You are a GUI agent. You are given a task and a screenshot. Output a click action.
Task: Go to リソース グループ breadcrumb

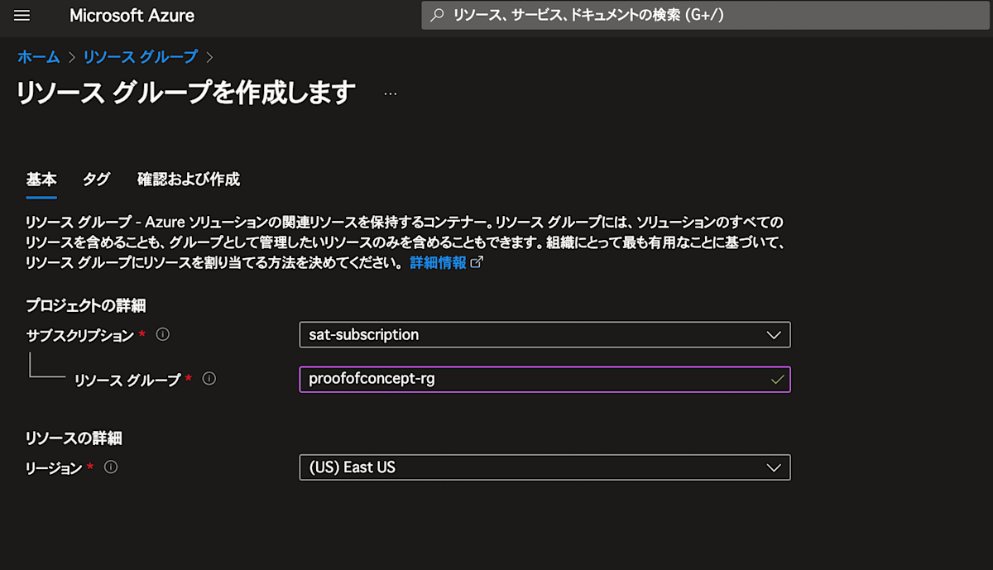click(x=141, y=56)
